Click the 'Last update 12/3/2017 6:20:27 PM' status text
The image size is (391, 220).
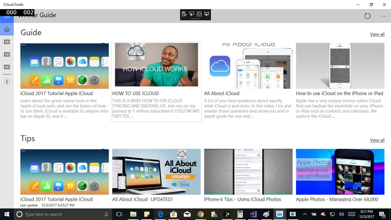47,205
